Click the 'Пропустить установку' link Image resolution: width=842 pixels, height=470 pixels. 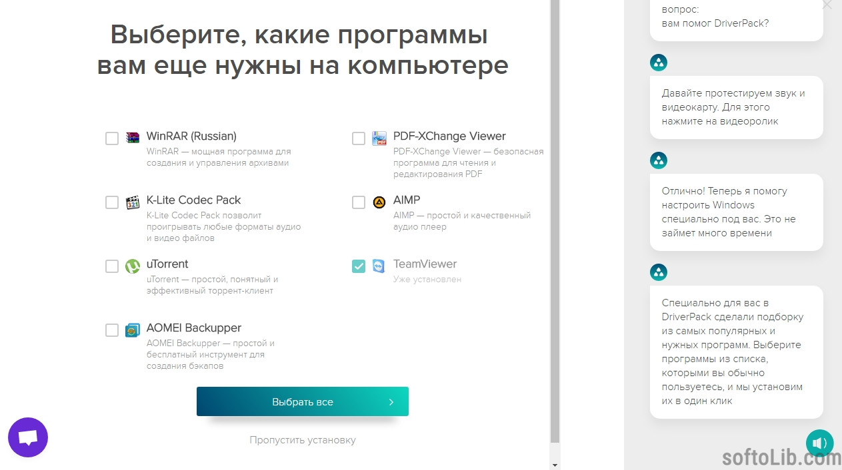(x=303, y=440)
